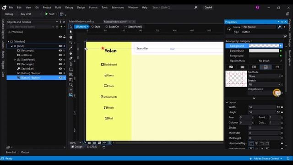Open TileMode None dropdown
293x165 pixels.
coord(264,76)
